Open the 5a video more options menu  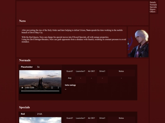(58, 88)
